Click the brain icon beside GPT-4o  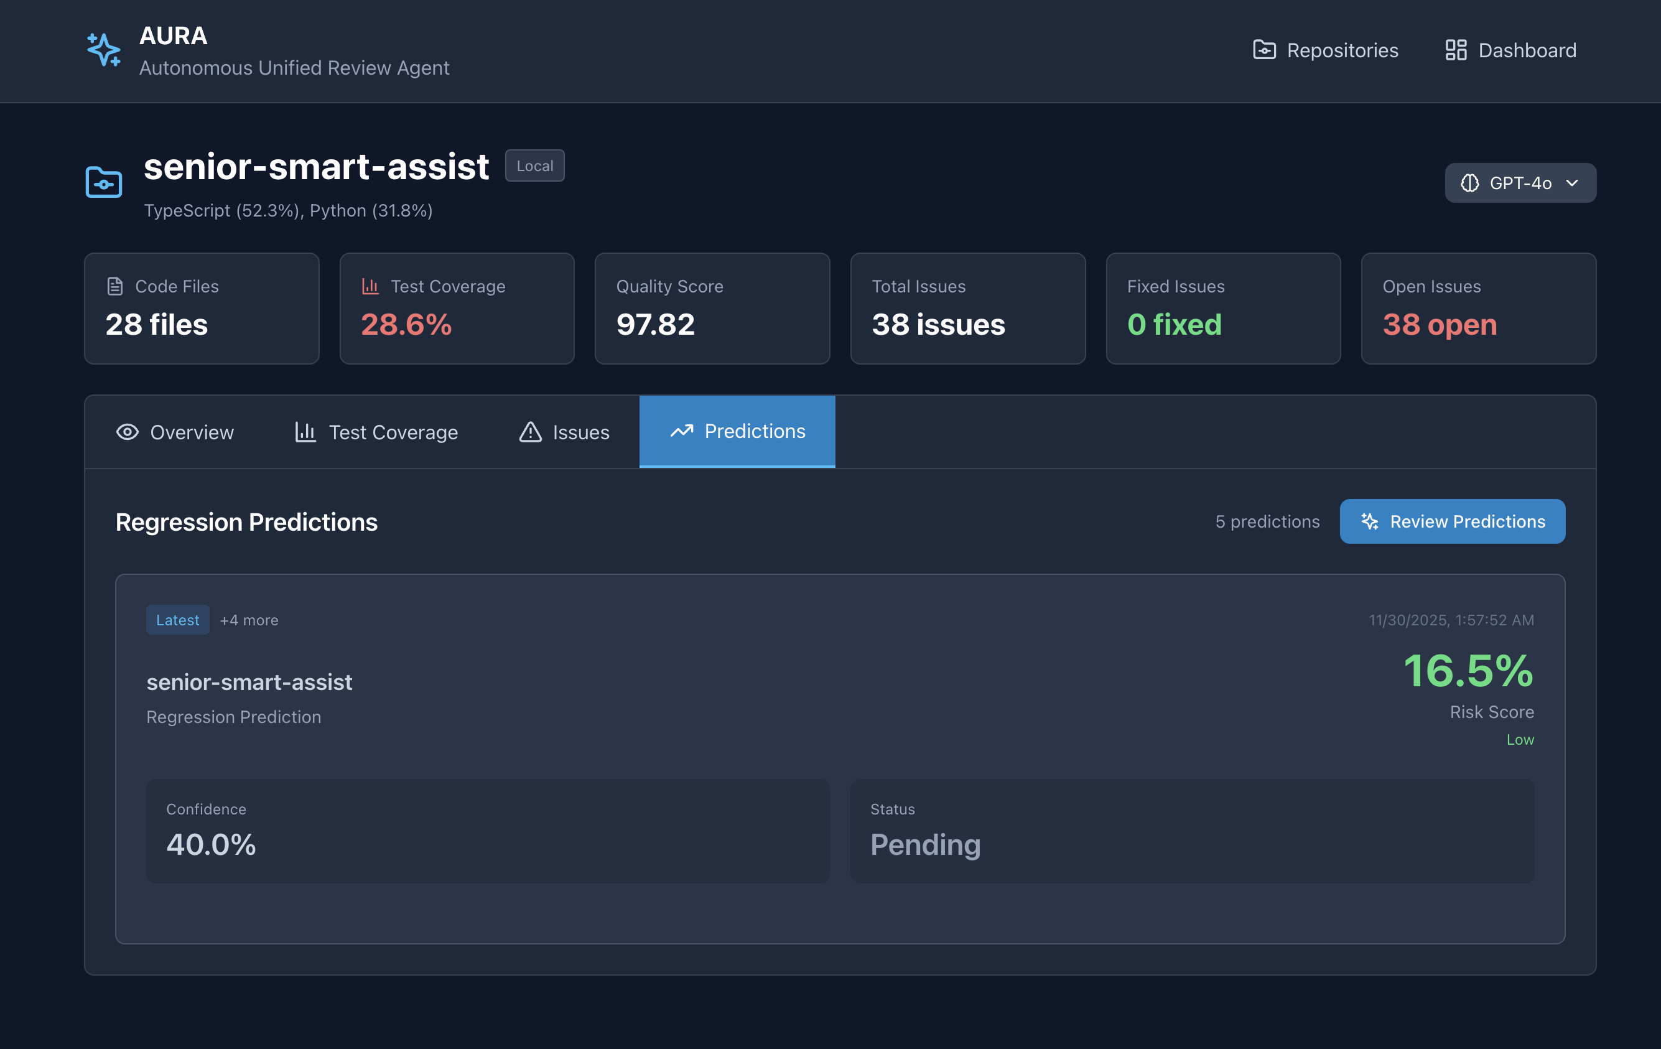pyautogui.click(x=1469, y=183)
